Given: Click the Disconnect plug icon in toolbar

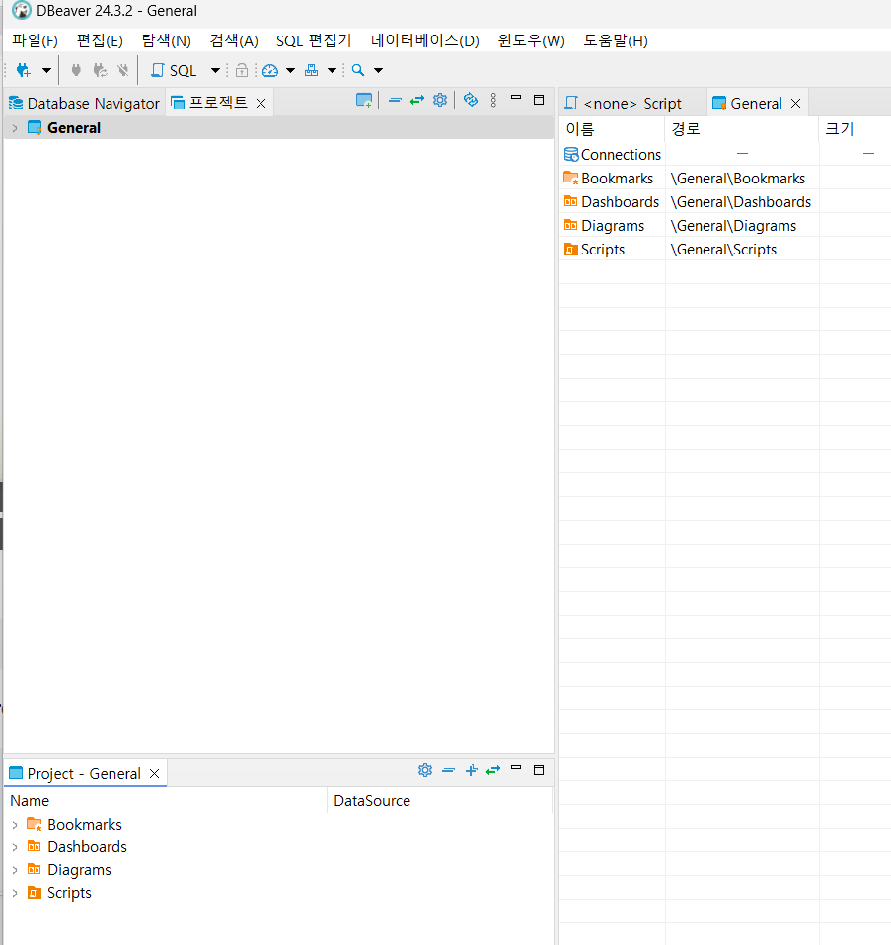Looking at the screenshot, I should pos(123,70).
